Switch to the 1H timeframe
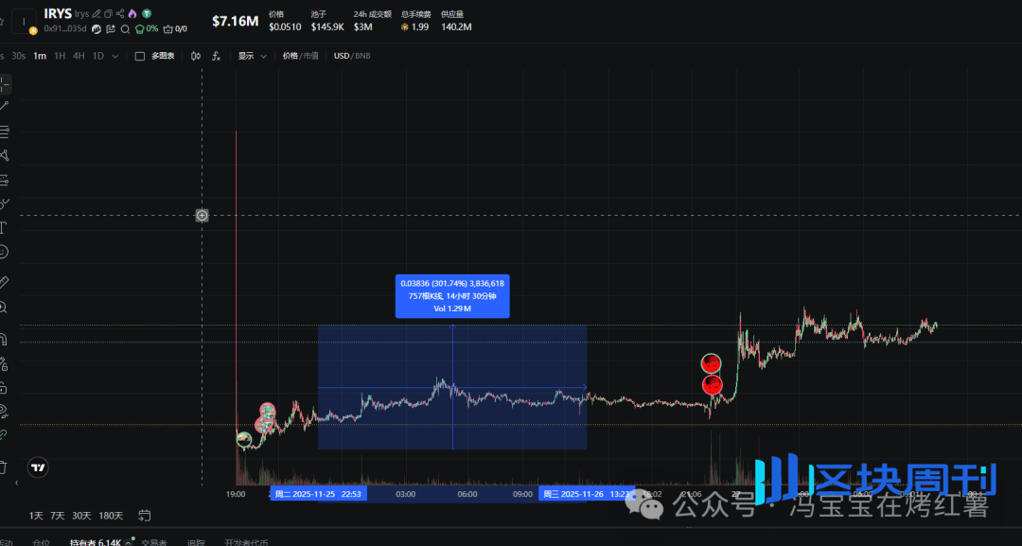The width and height of the screenshot is (1022, 546). coord(58,56)
